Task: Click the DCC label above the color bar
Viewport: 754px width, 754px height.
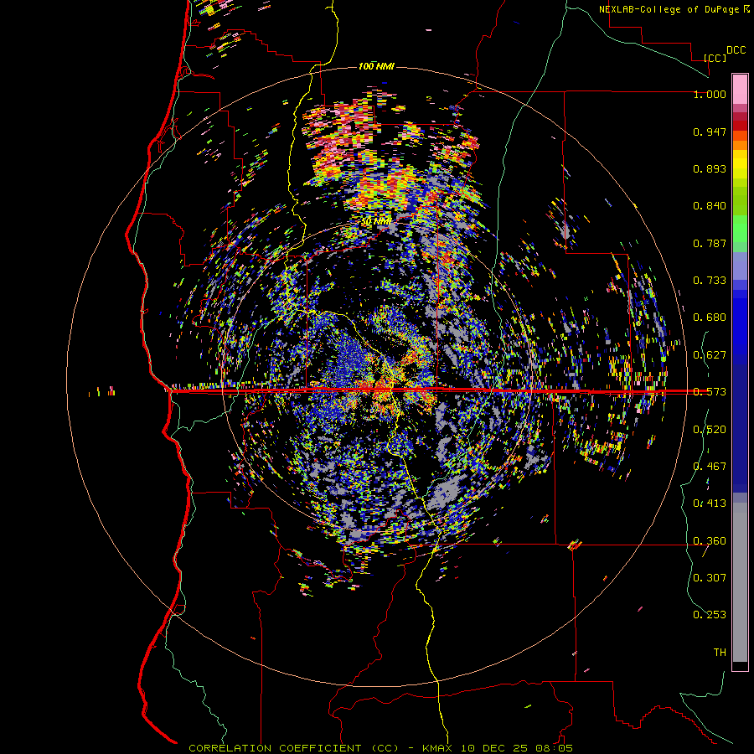Action: coord(736,50)
